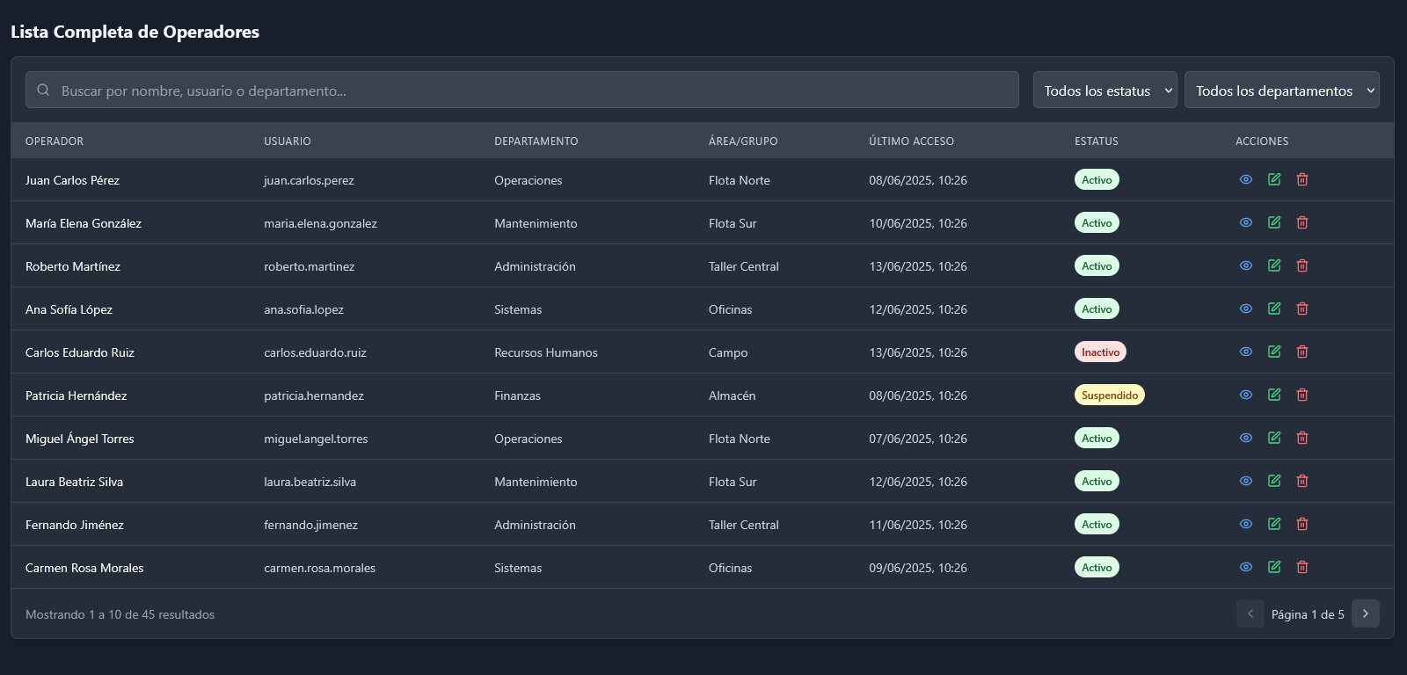1407x675 pixels.
Task: View details of Ana Sofía López
Action: [1246, 308]
